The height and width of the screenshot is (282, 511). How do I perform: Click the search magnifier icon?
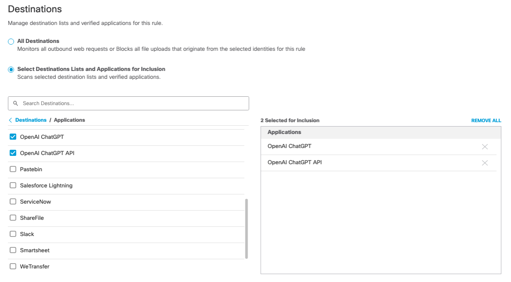[16, 103]
